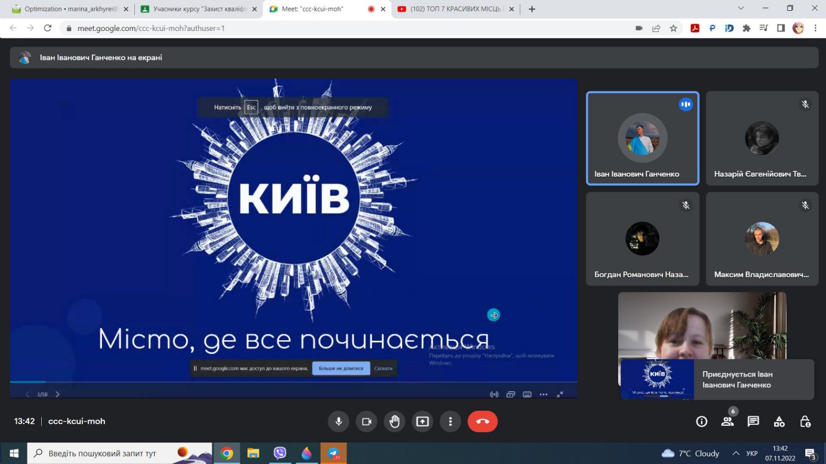The image size is (826, 464).
Task: Click the Present now screen share icon
Action: 422,421
